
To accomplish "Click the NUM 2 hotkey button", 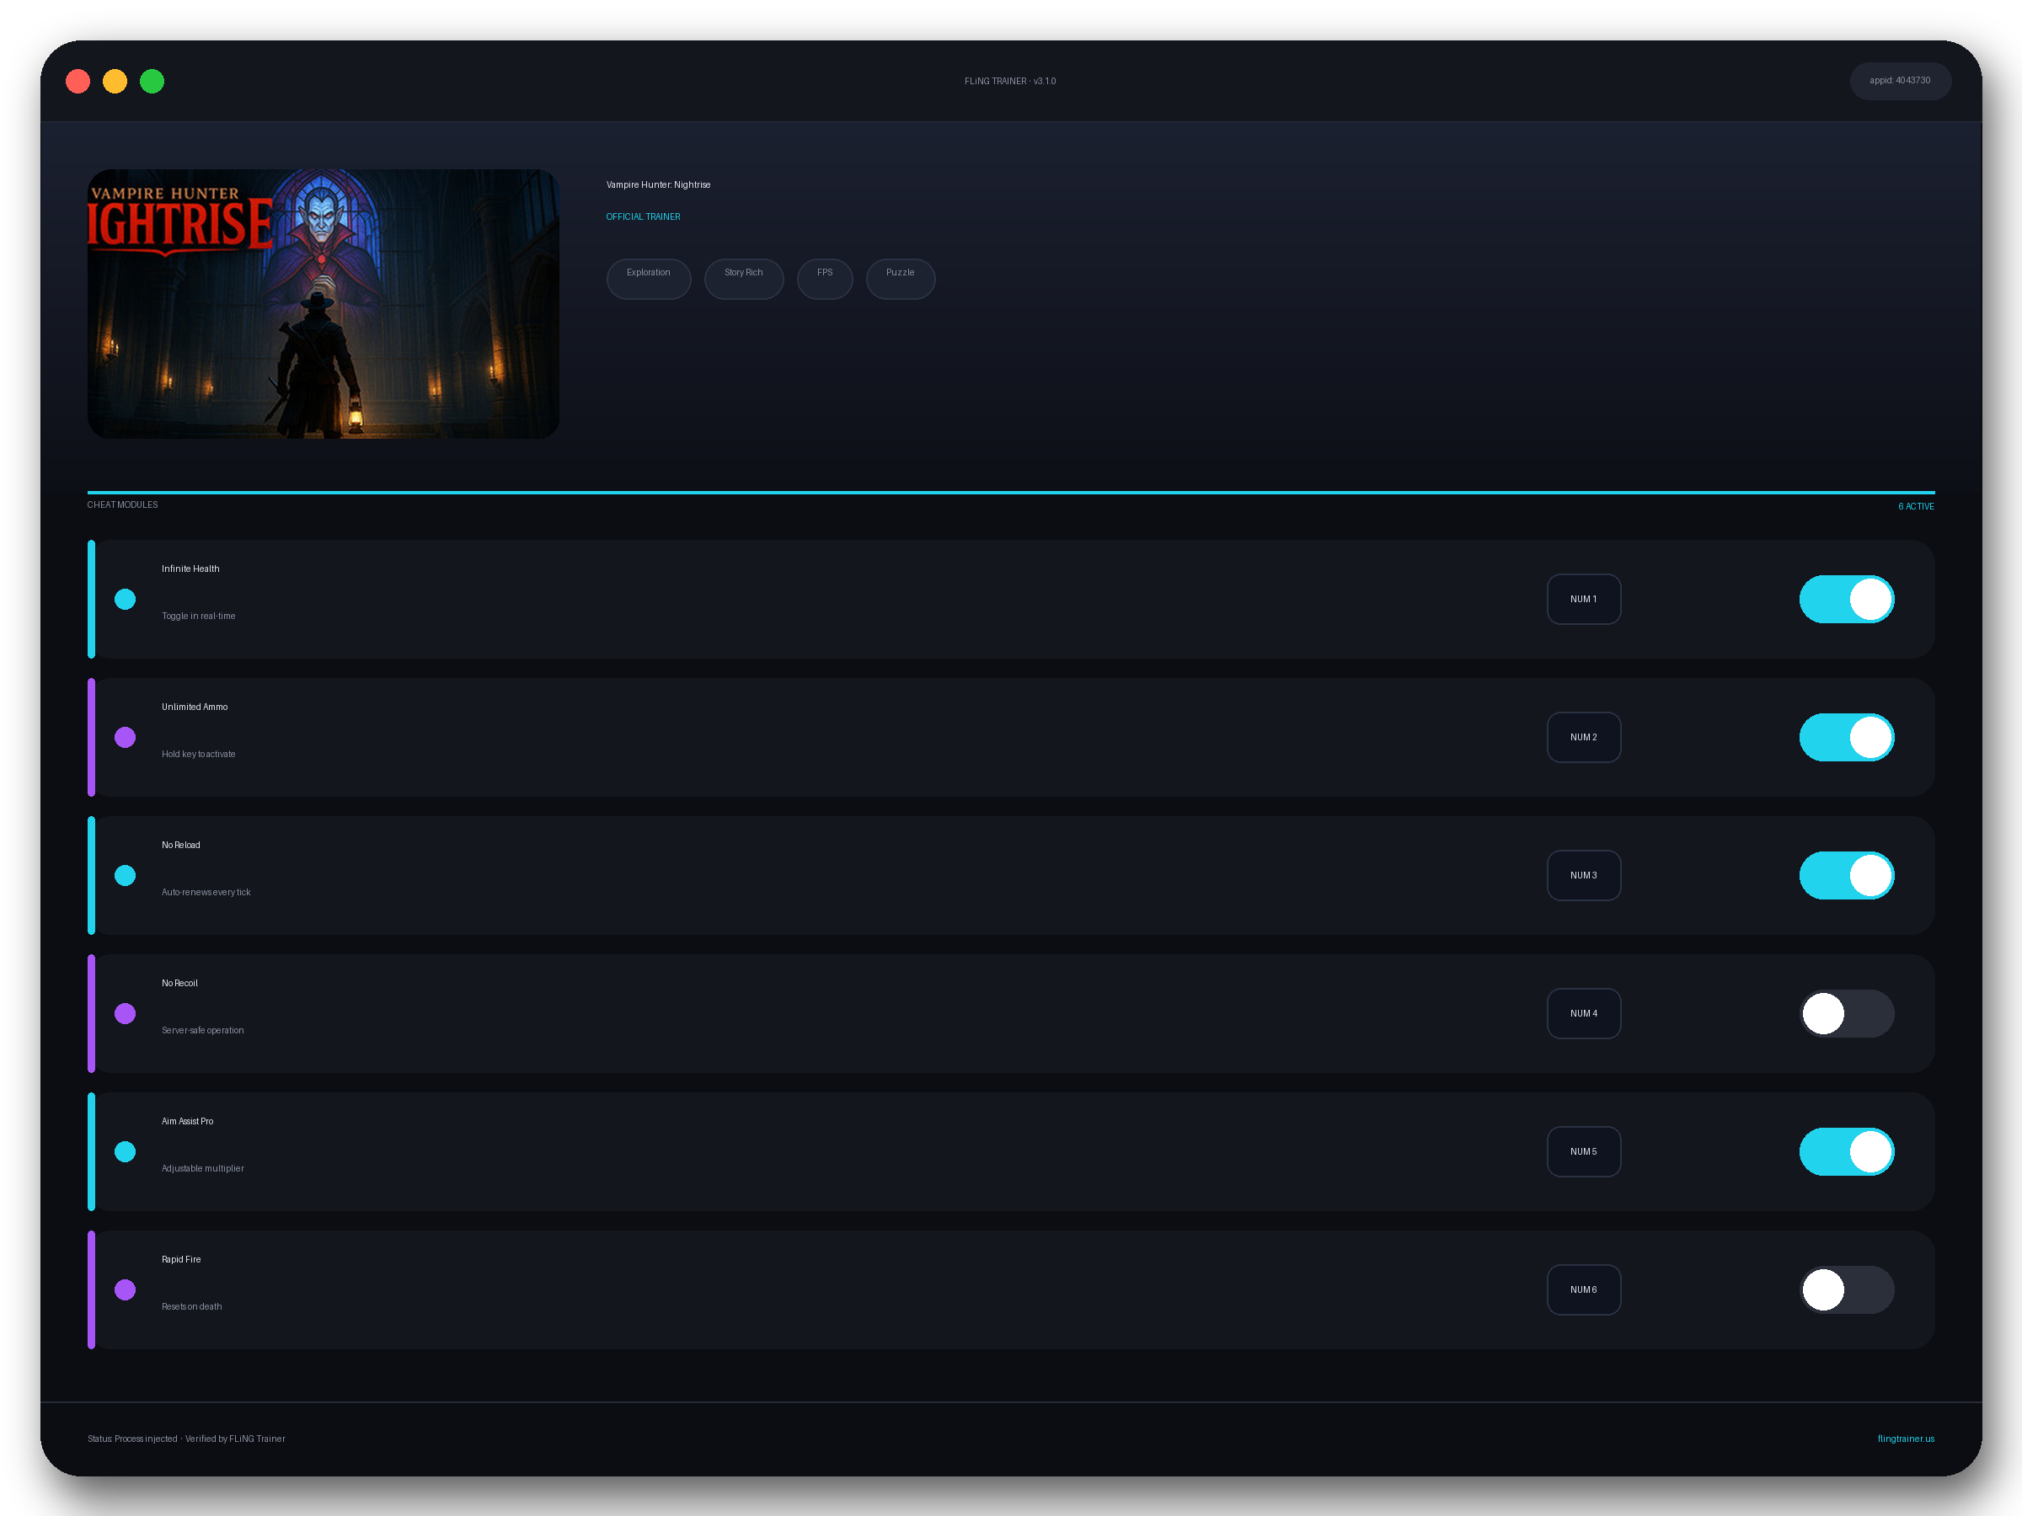I will (1583, 738).
